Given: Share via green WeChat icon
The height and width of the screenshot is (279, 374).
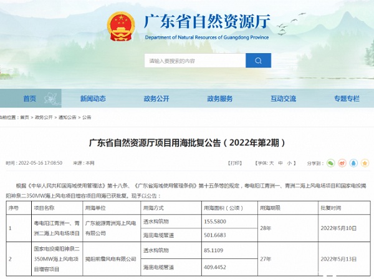Looking at the screenshot, I should [x=330, y=163].
